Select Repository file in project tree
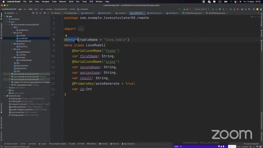The width and height of the screenshot is (263, 148). tap(22, 46)
